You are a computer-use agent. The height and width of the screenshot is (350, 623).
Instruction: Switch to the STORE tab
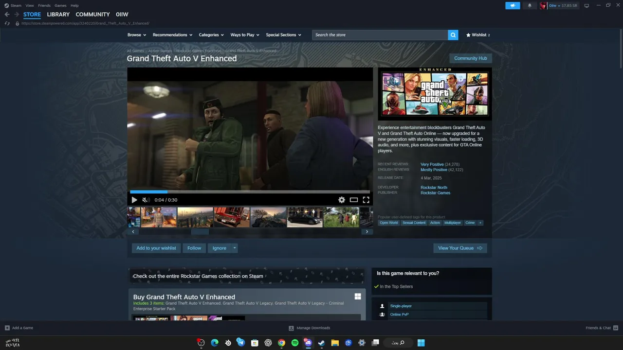pos(32,15)
